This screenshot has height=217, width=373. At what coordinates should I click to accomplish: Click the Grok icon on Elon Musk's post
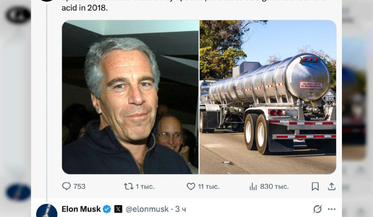(x=317, y=209)
